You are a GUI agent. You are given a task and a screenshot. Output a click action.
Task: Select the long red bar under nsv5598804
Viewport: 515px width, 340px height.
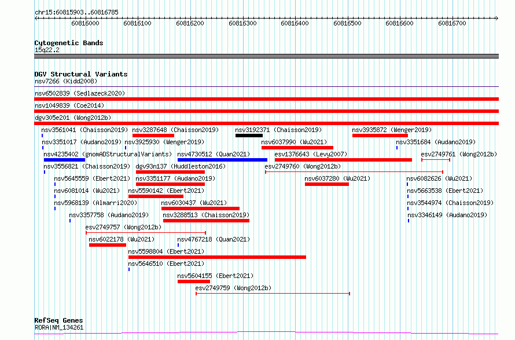pyautogui.click(x=217, y=257)
